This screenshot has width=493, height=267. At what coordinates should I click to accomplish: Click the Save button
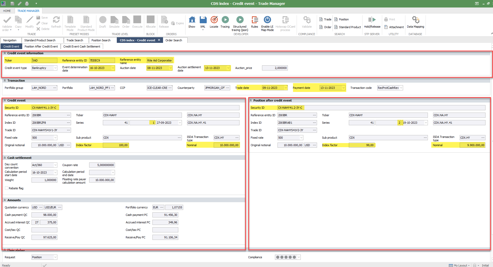point(42,18)
